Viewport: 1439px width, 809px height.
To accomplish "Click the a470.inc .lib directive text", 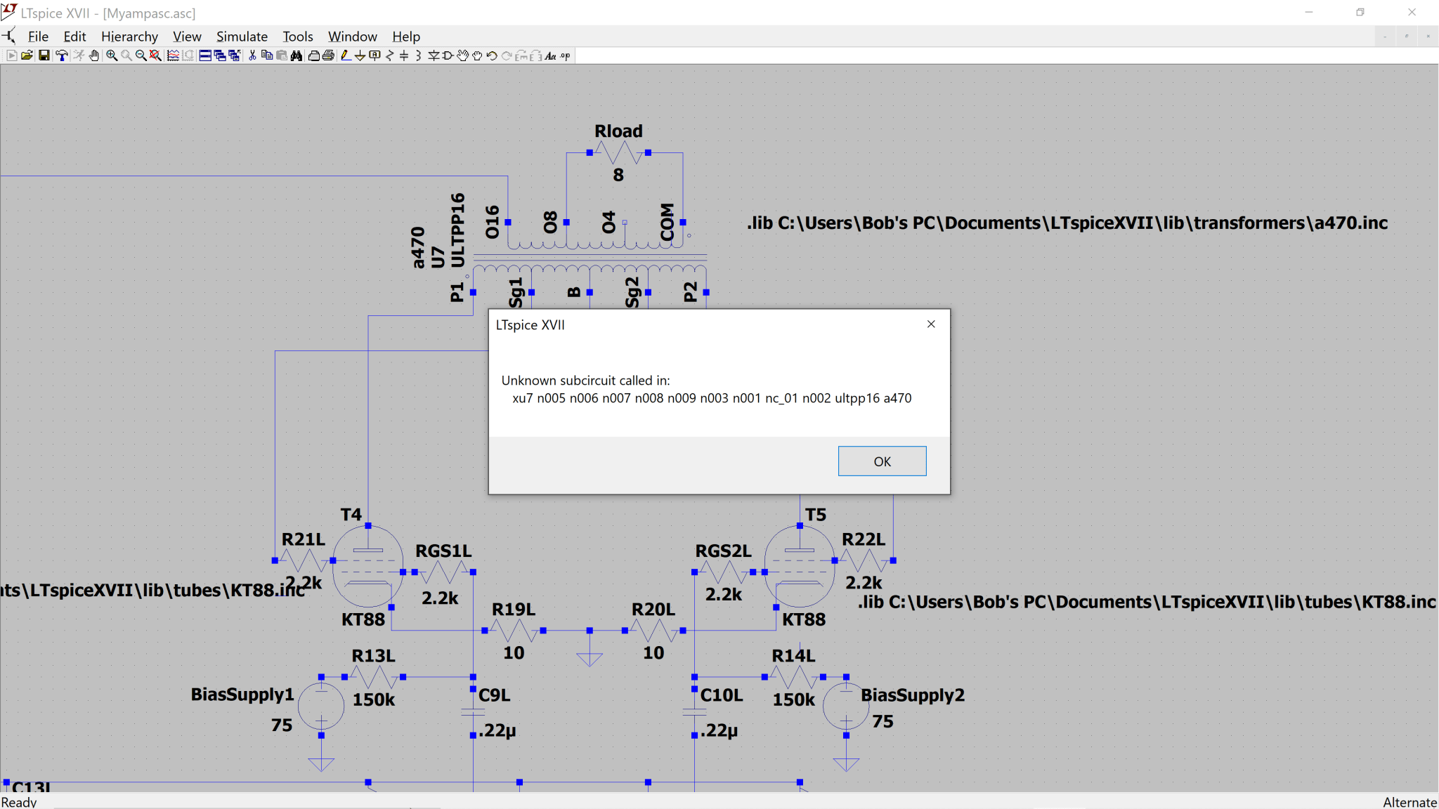I will (x=1067, y=223).
